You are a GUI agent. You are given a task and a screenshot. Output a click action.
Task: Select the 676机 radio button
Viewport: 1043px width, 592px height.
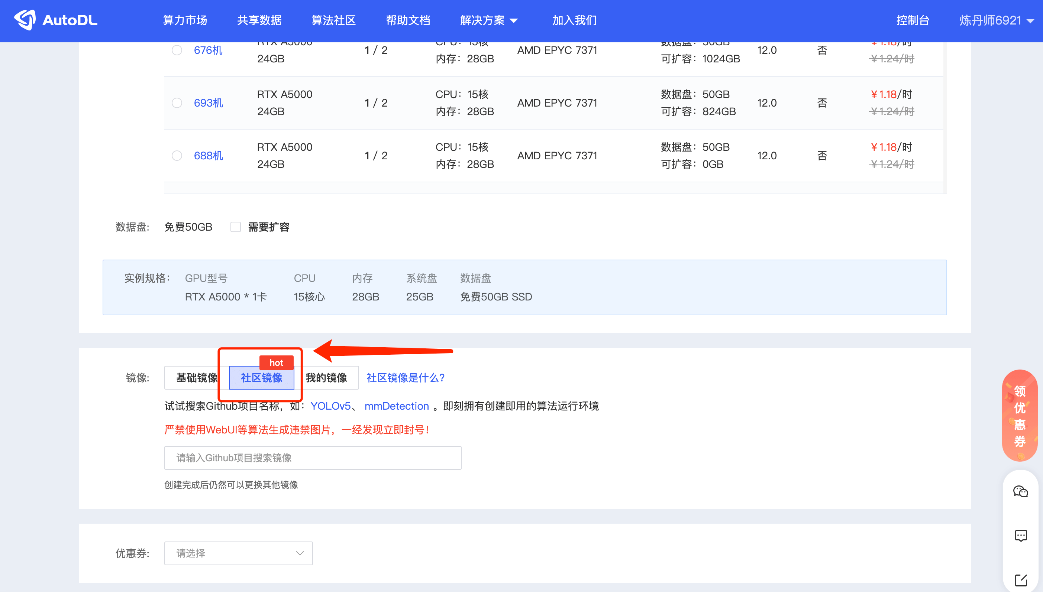(x=177, y=50)
